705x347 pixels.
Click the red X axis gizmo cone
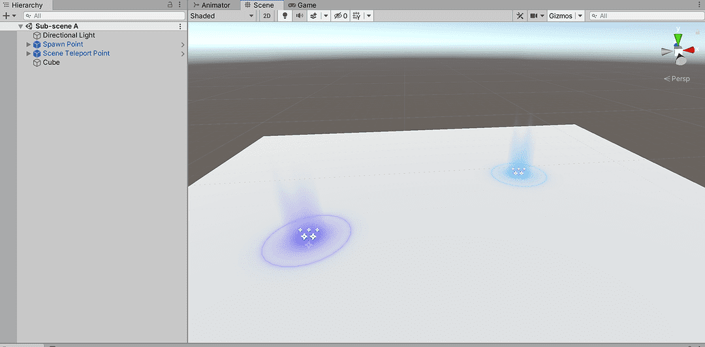click(691, 50)
